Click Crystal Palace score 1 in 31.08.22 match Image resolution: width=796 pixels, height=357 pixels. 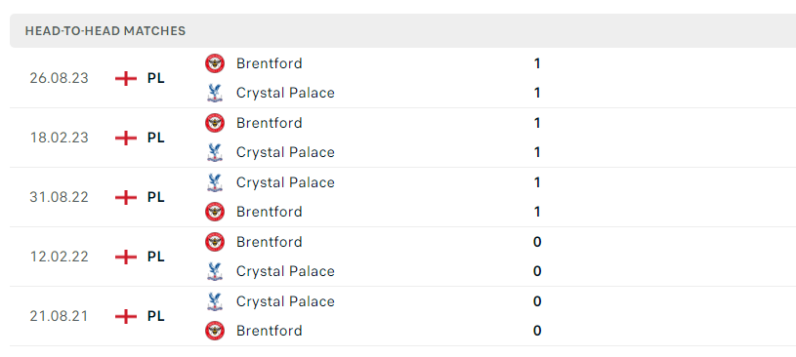pos(537,182)
